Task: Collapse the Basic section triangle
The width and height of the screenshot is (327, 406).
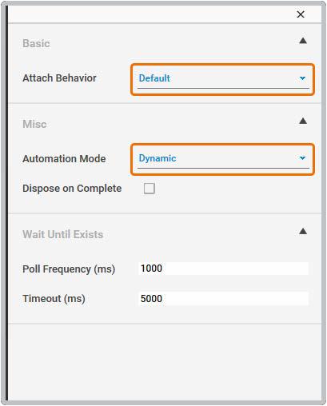Action: (x=303, y=41)
